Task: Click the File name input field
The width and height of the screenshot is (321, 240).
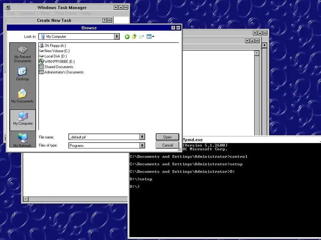Action: click(x=104, y=137)
